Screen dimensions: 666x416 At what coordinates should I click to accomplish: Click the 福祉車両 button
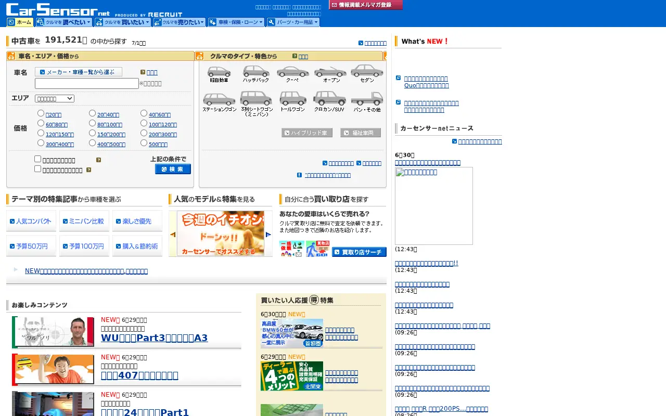click(361, 133)
